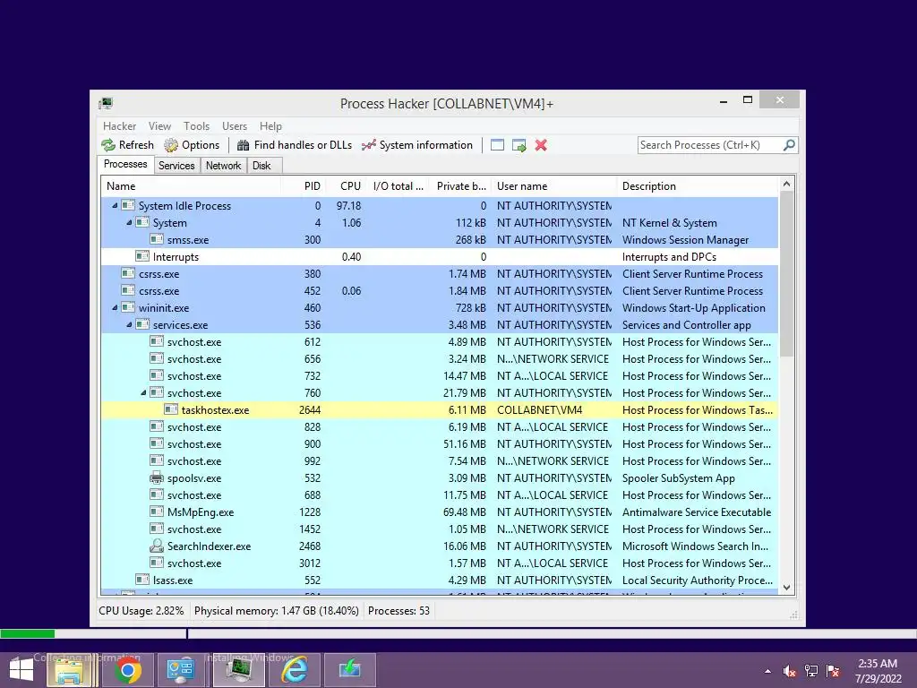917x688 pixels.
Task: Click the process list scrollbar thumb
Action: click(786, 274)
